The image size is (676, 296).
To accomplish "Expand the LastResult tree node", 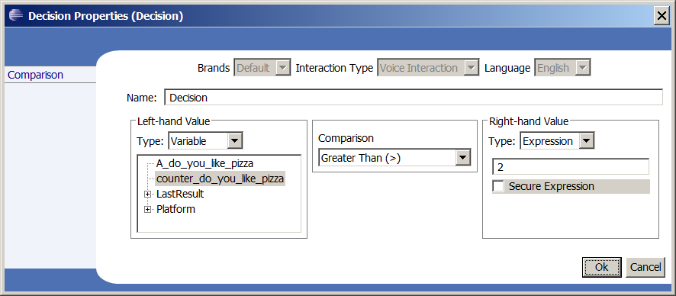I will click(x=148, y=195).
